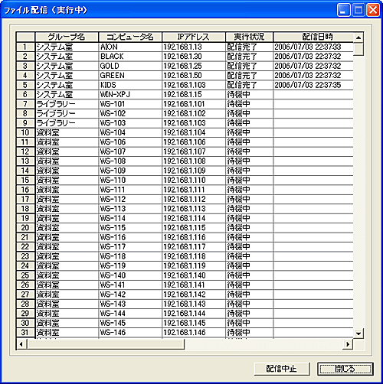383x384 pixels.
Task: Select the グループ名 column header
Action: tap(67, 37)
